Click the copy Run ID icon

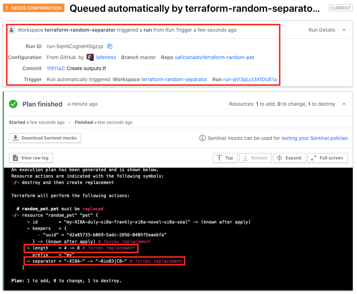110,46
